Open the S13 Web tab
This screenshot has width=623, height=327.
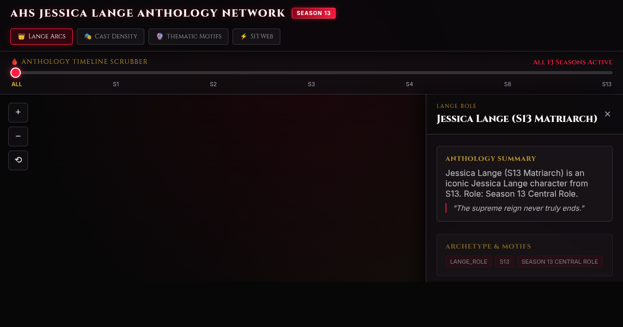256,36
